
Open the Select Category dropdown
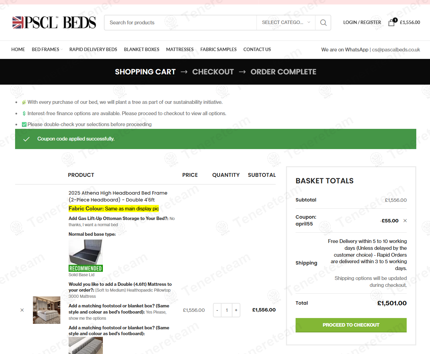point(286,23)
